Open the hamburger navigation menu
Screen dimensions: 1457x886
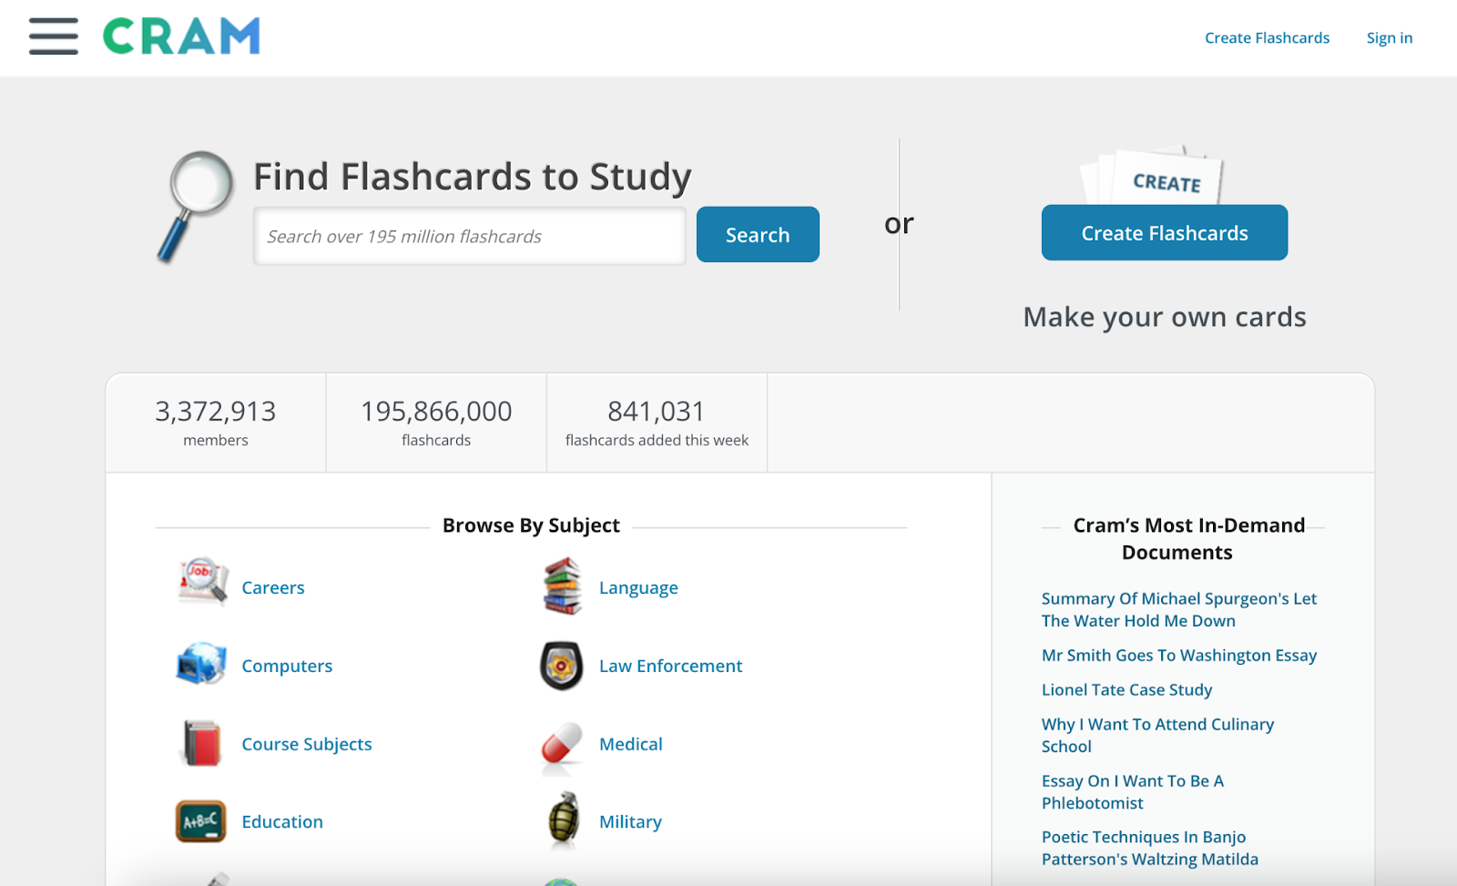tap(52, 37)
